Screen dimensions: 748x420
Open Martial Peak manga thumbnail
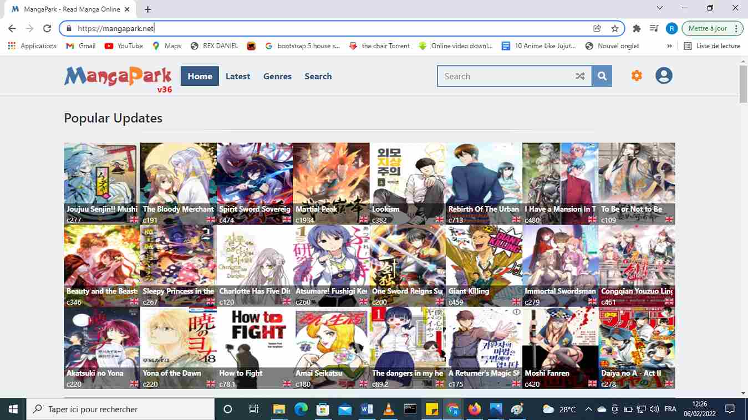331,183
